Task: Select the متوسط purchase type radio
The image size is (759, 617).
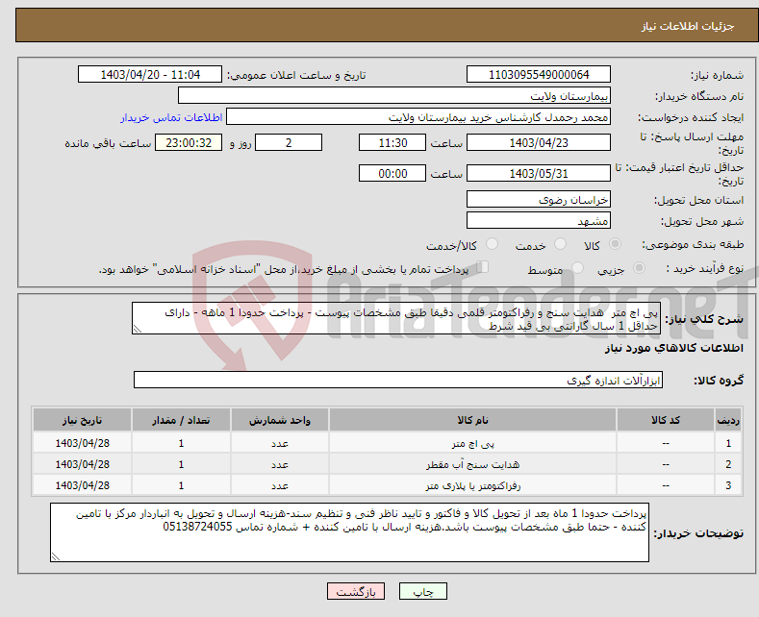Action: coord(577,267)
